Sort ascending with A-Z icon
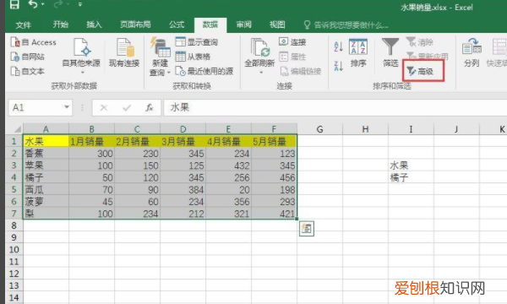 coord(338,46)
